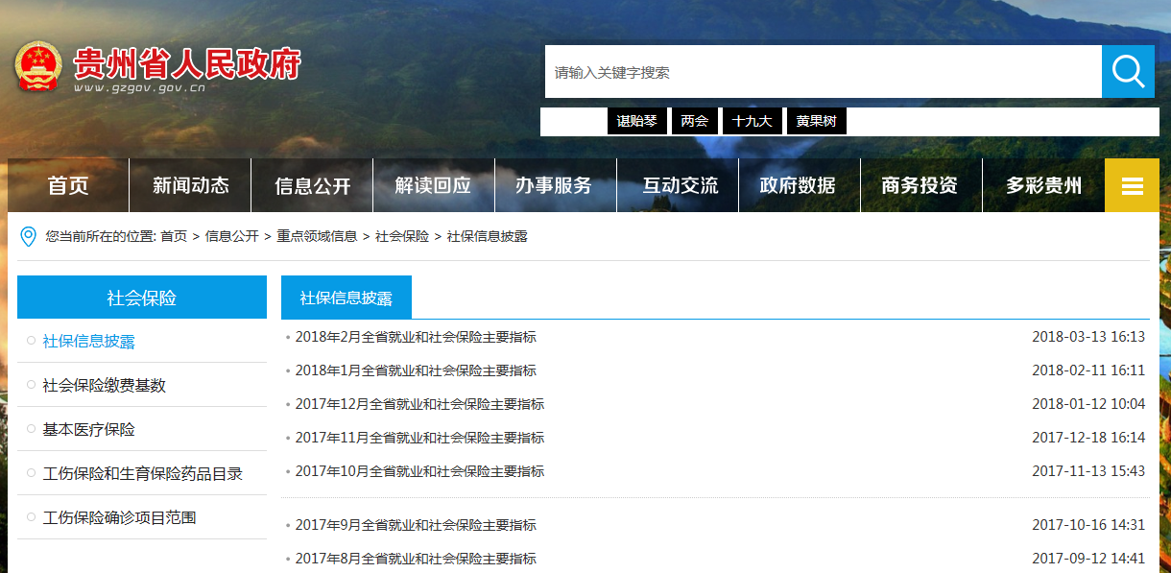Switch to the 社保信息披露 tab
Viewport: 1171px width, 573px height.
click(x=346, y=298)
